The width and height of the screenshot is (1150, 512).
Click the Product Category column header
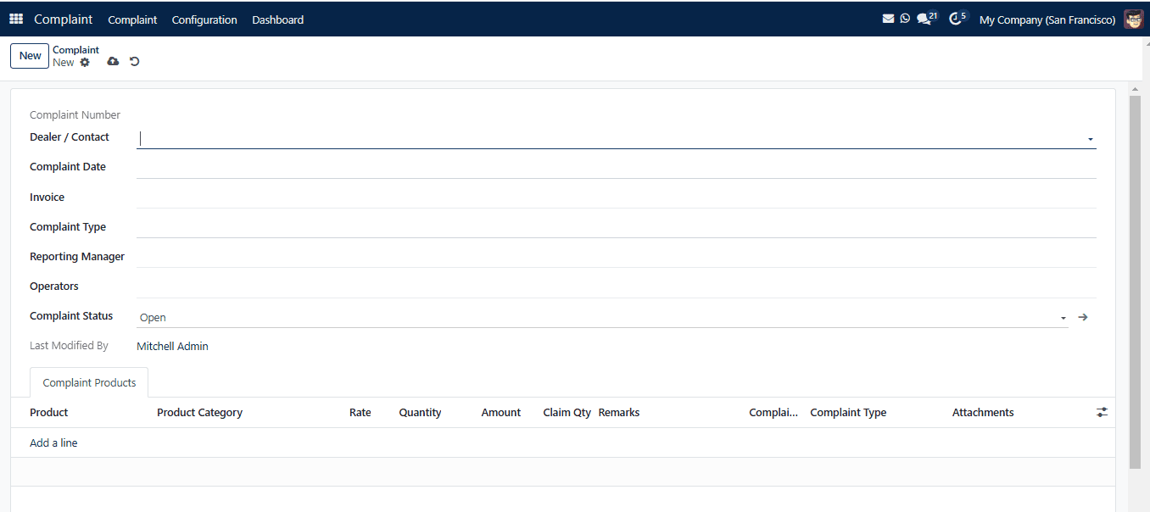tap(199, 412)
